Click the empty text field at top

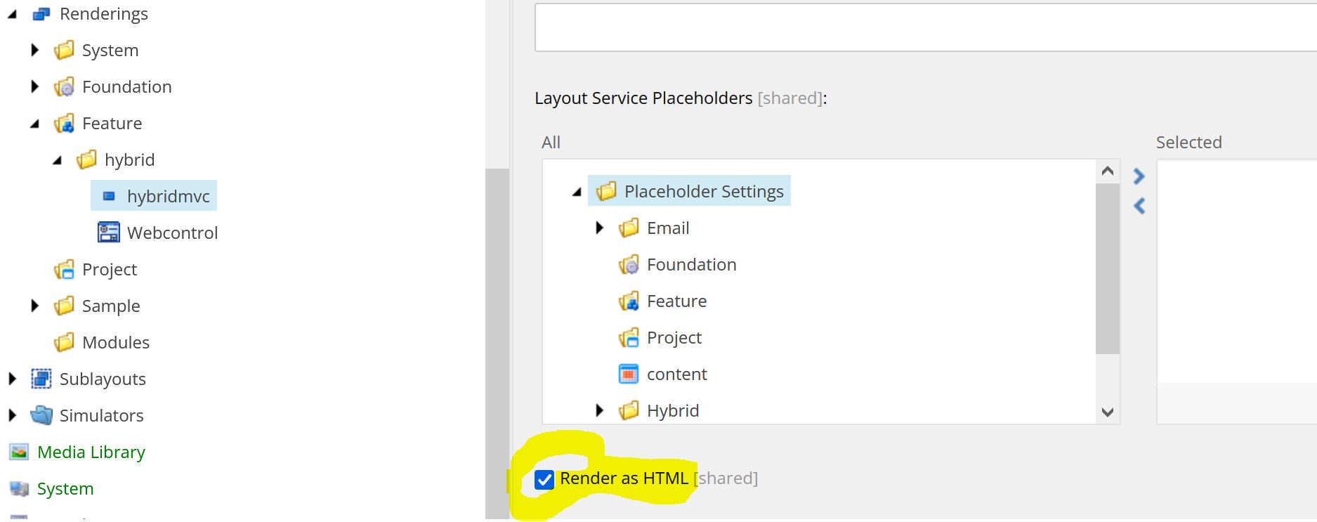(x=913, y=28)
